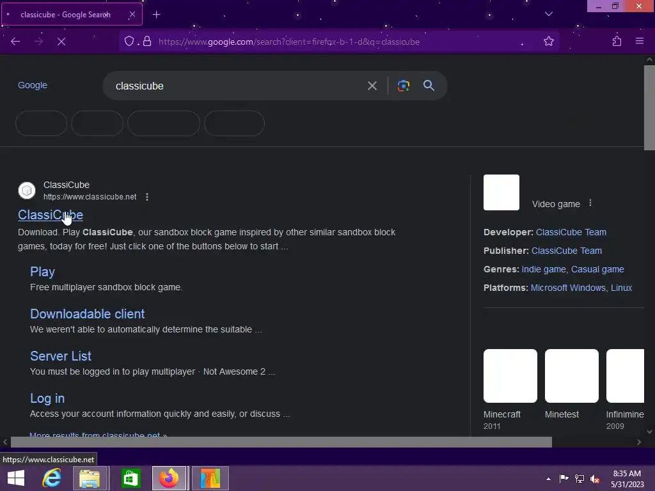Open More results from classicube.net
This screenshot has height=491, width=655.
98,434
